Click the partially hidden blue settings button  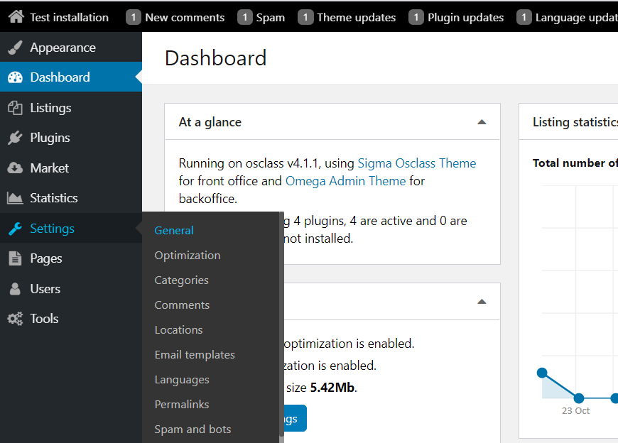point(296,418)
